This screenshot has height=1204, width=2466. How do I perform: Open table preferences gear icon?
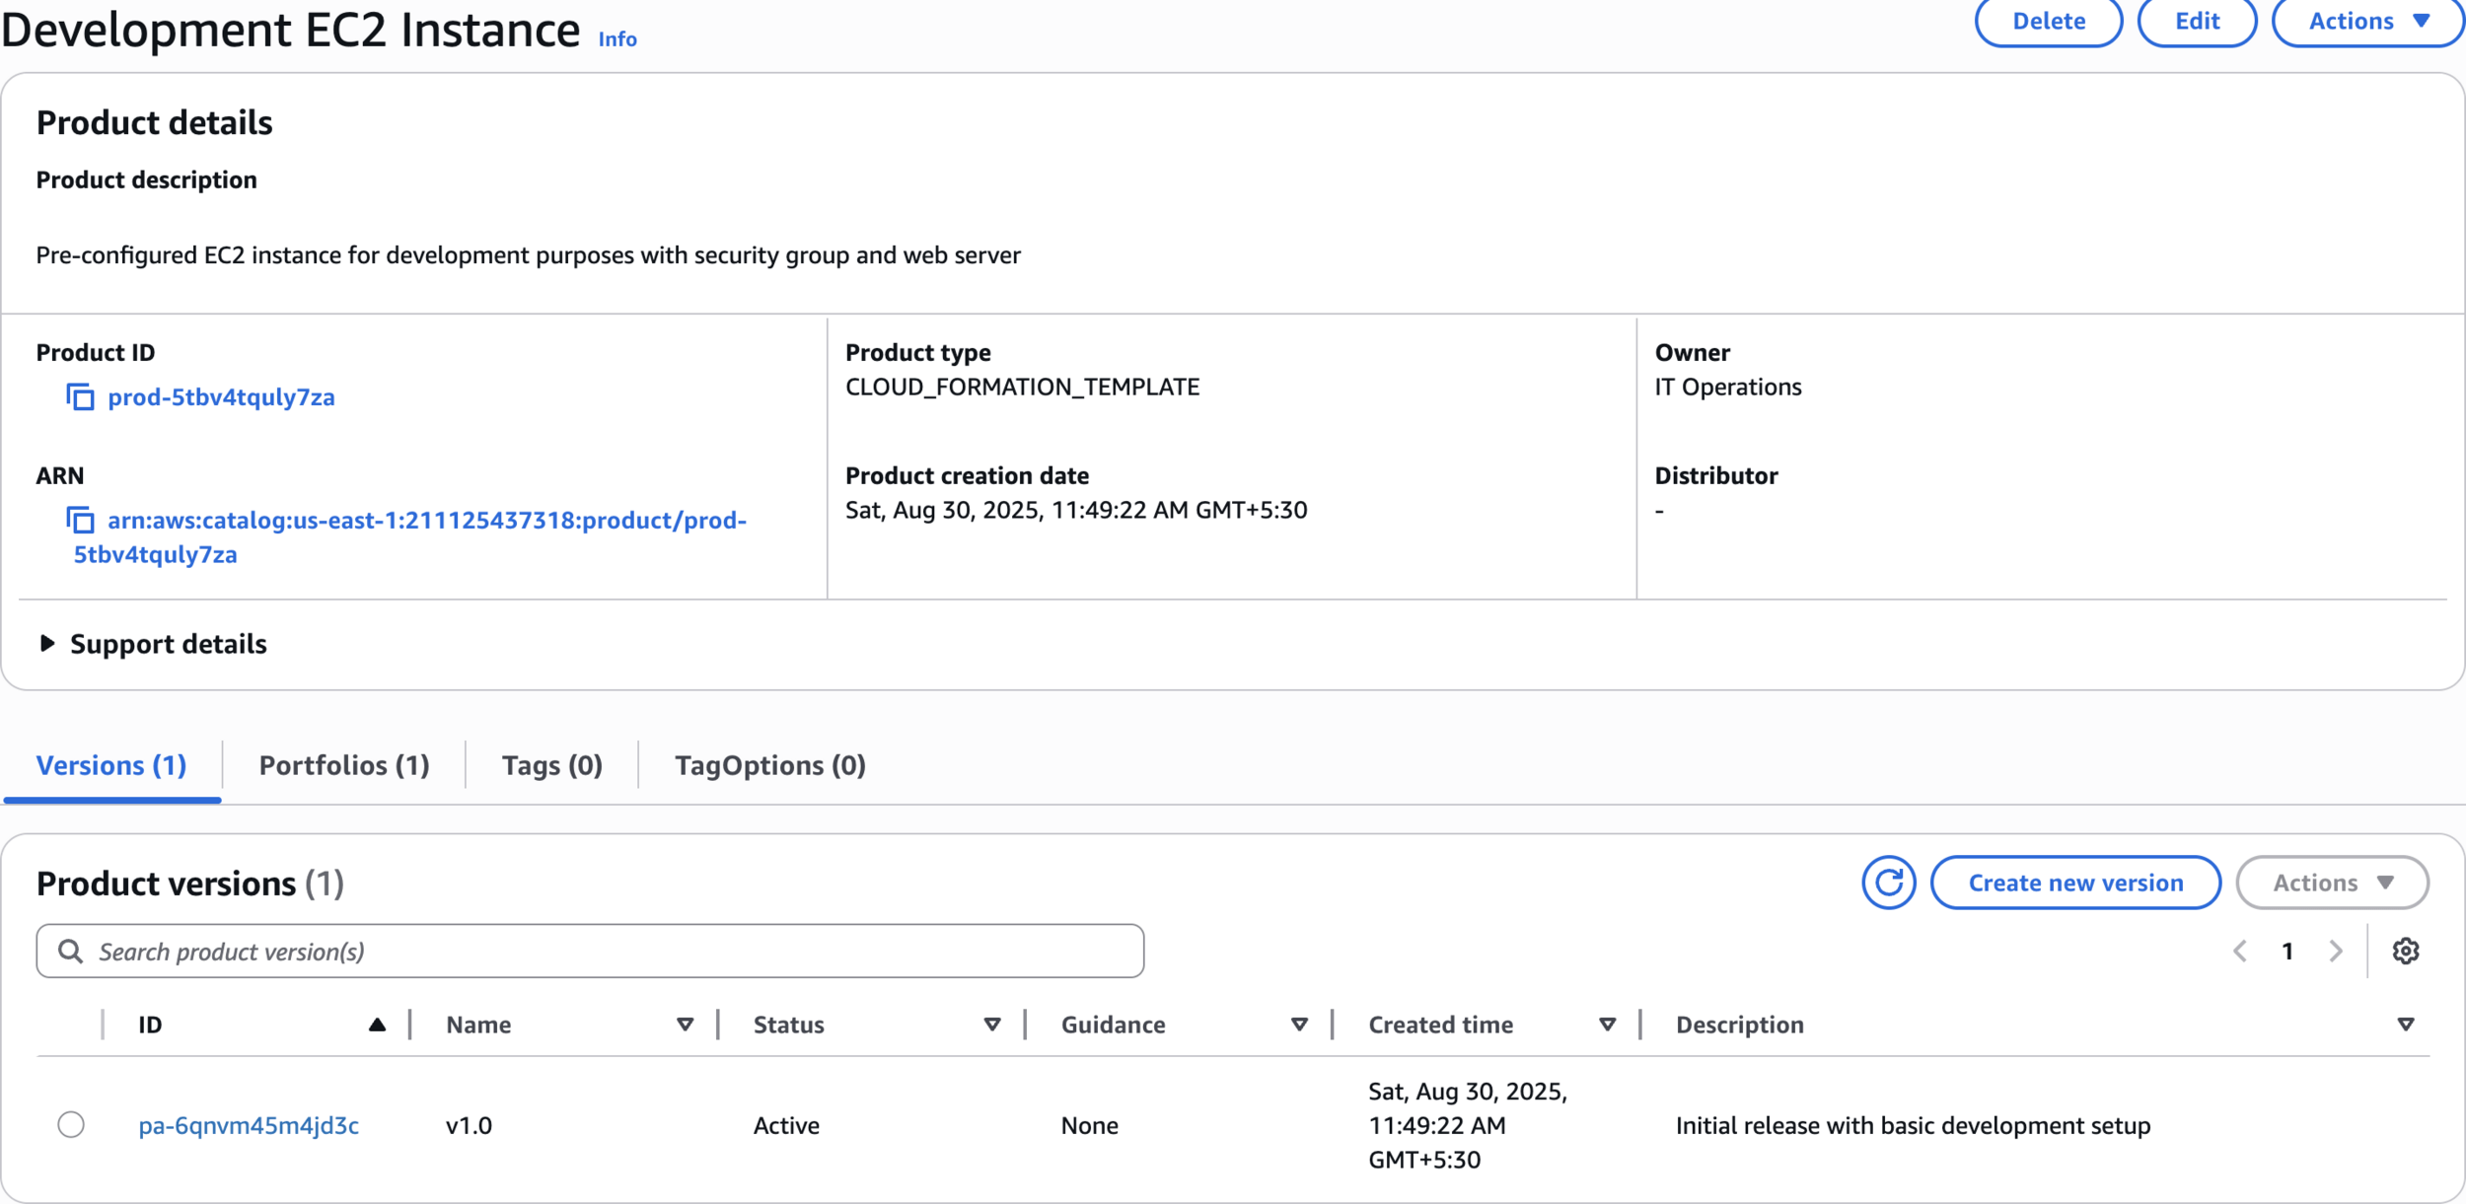pos(2405,952)
